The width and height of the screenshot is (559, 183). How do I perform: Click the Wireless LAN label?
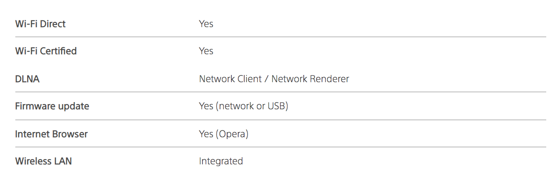tap(43, 161)
